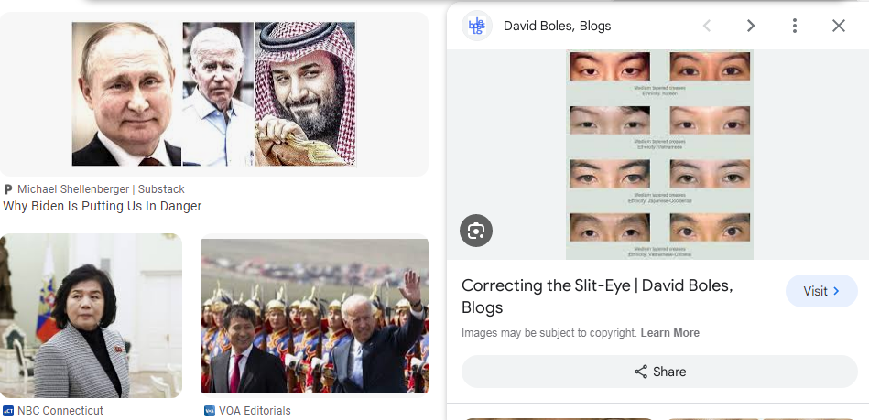Click the David Boles Blogs site logo

point(477,26)
